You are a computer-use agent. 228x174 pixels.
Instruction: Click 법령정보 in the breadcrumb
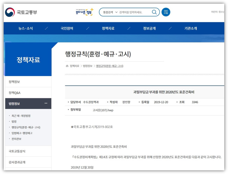[88, 66]
